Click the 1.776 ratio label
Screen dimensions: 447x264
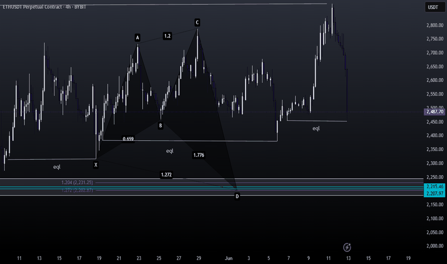pos(199,155)
